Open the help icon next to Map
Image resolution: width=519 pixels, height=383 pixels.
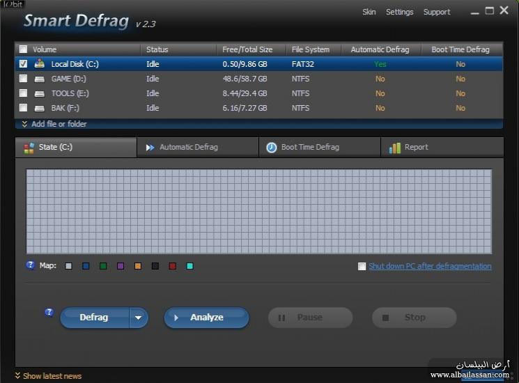click(x=30, y=265)
